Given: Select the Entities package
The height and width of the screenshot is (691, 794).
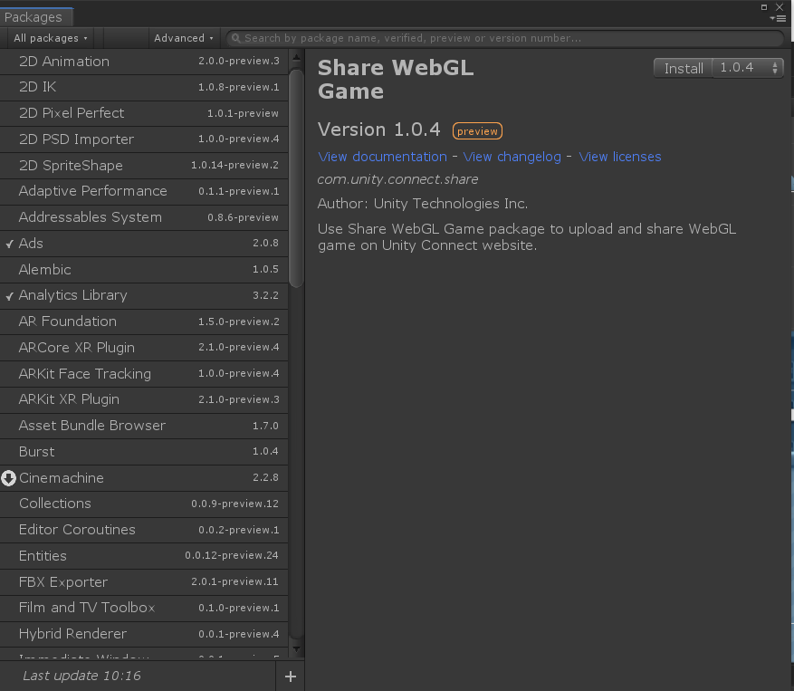Looking at the screenshot, I should pos(144,556).
